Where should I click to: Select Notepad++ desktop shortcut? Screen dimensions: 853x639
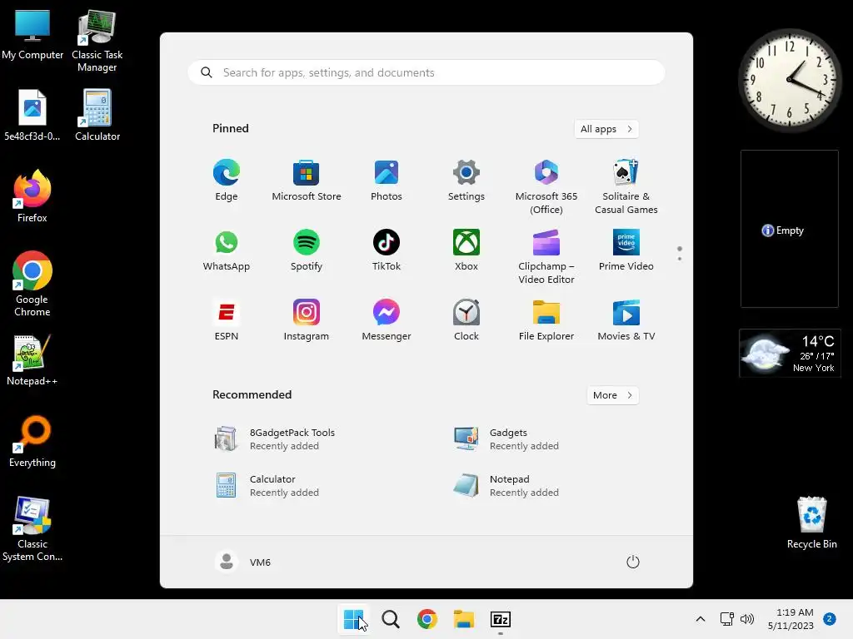click(32, 360)
